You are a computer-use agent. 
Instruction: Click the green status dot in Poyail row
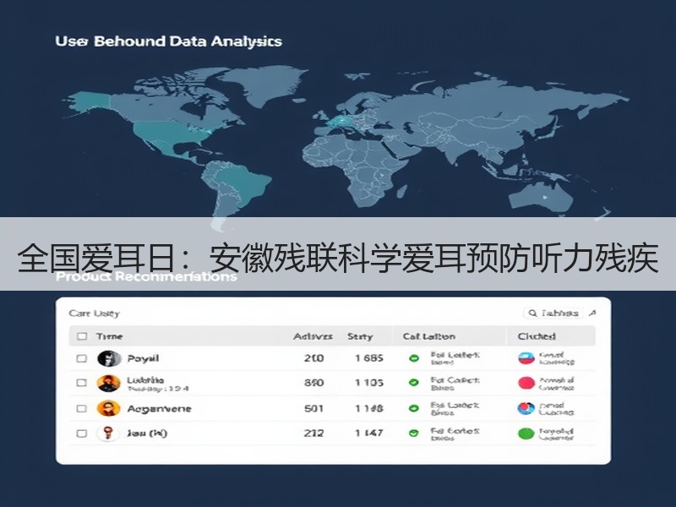coord(414,357)
